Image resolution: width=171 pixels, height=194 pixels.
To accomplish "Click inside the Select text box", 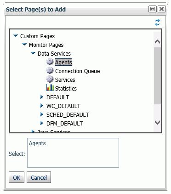I will pos(73,153).
